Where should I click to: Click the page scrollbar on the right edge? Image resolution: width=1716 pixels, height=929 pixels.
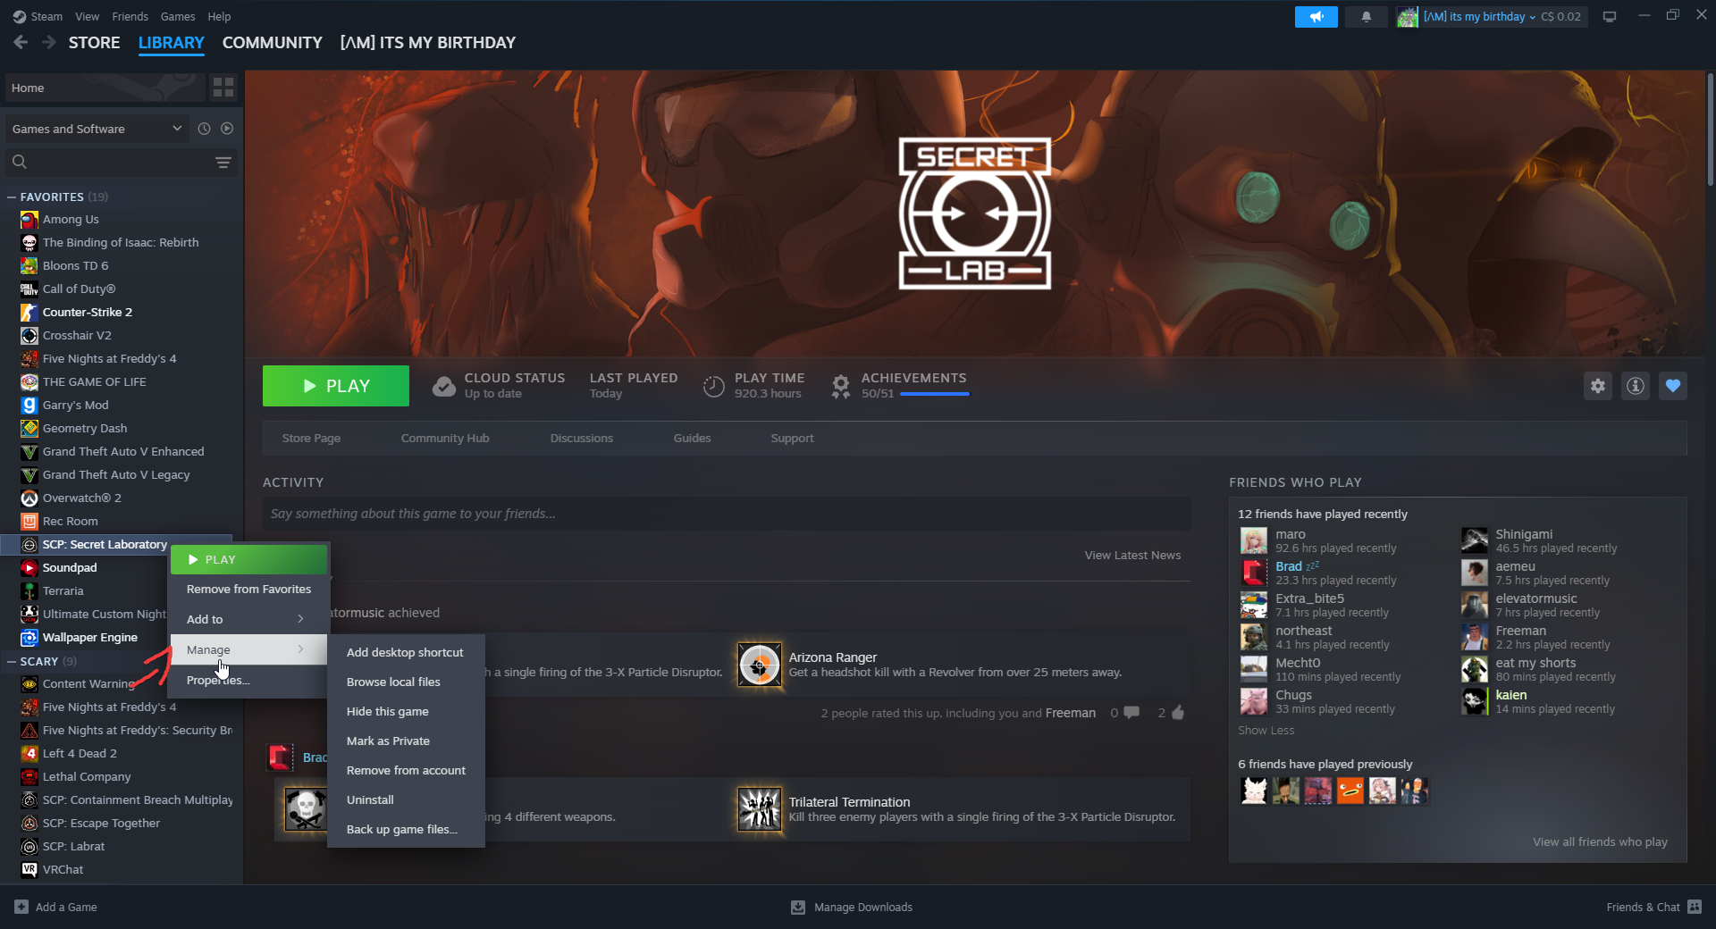click(1710, 130)
